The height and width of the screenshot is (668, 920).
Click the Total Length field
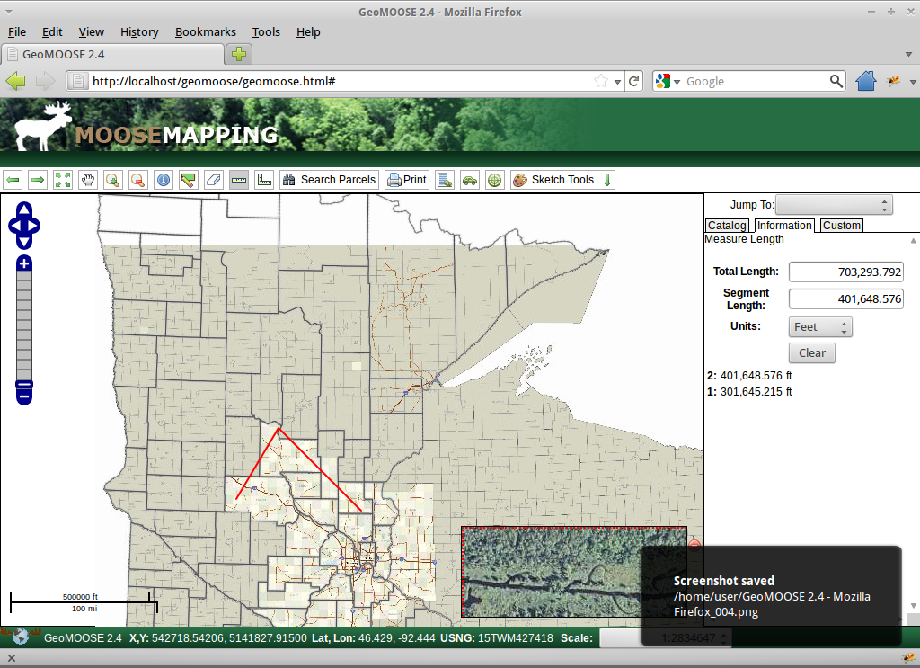846,272
